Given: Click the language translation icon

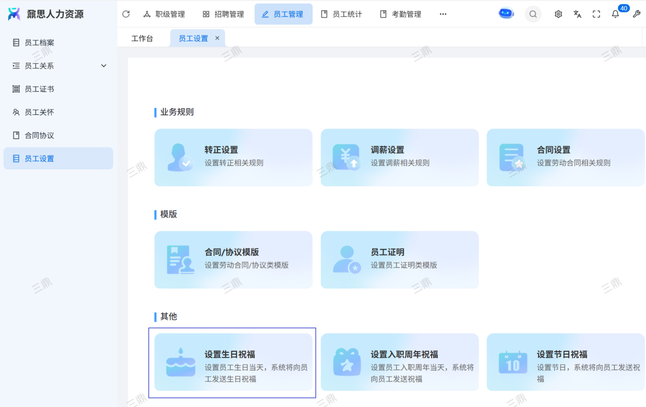Looking at the screenshot, I should click(577, 14).
